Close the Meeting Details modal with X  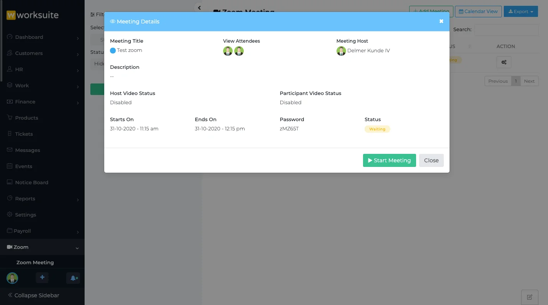(x=441, y=22)
